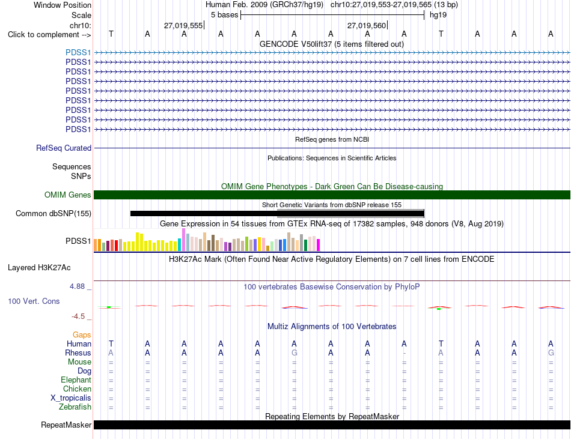Click the 27,019,555 position marker
The height and width of the screenshot is (439, 571).
click(183, 25)
